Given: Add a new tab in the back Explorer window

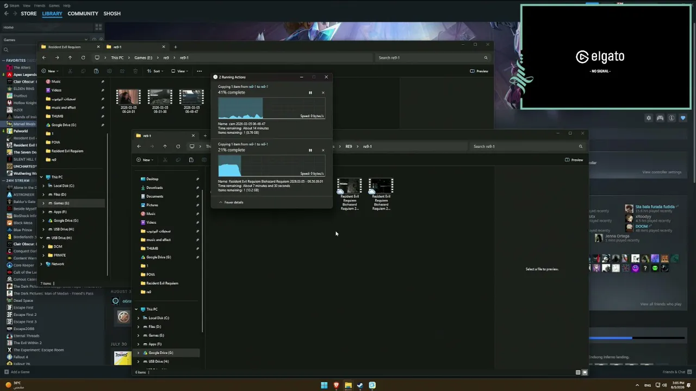Looking at the screenshot, I should (175, 47).
